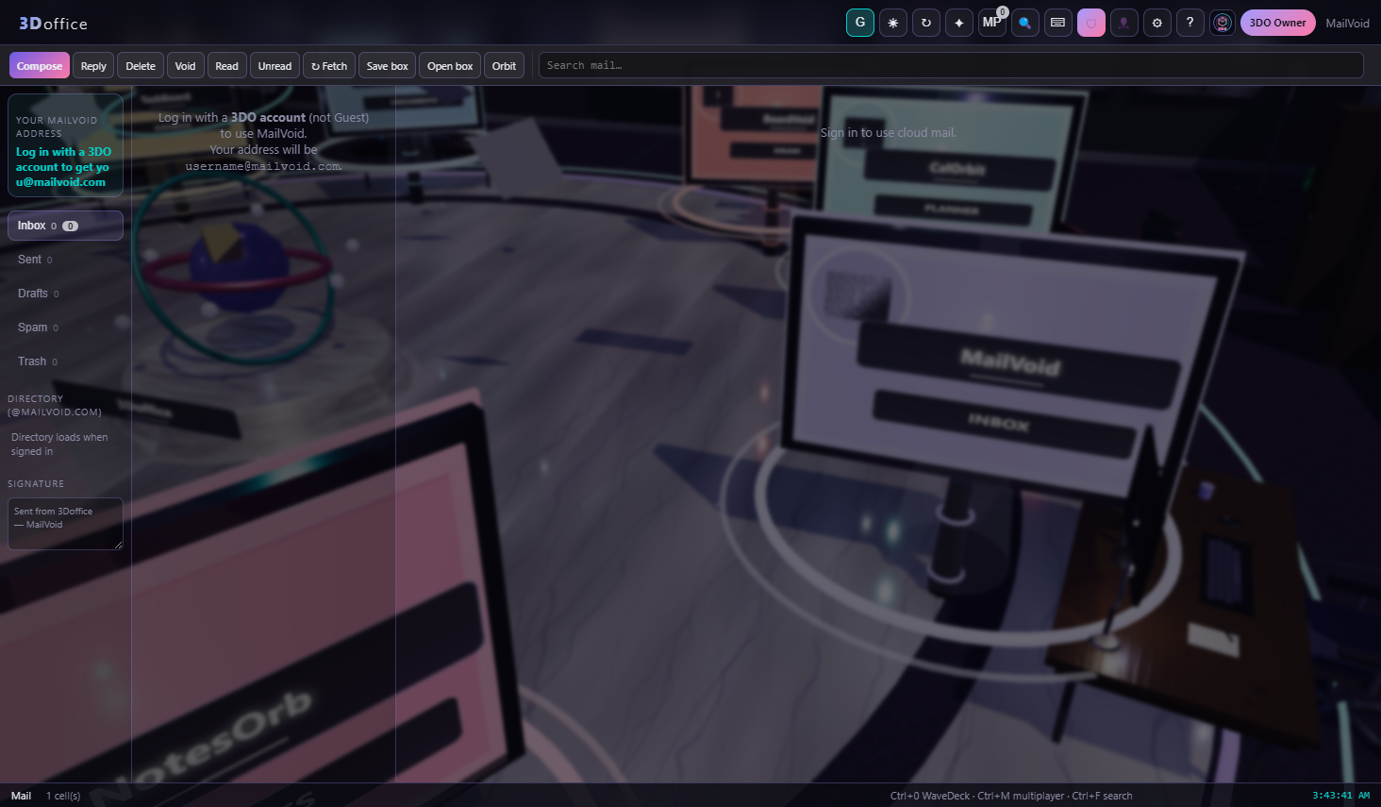The image size is (1381, 807).
Task: Click the username@mailvoid.com address text
Action: (263, 166)
